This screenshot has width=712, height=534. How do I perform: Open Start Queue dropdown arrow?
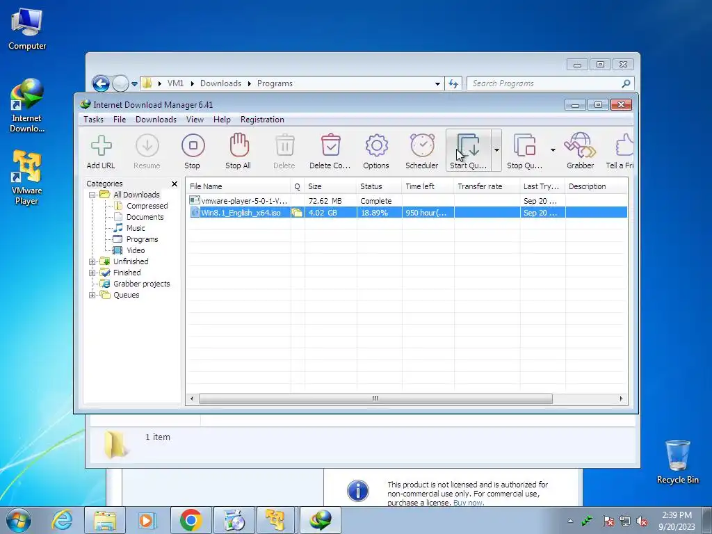(x=496, y=150)
